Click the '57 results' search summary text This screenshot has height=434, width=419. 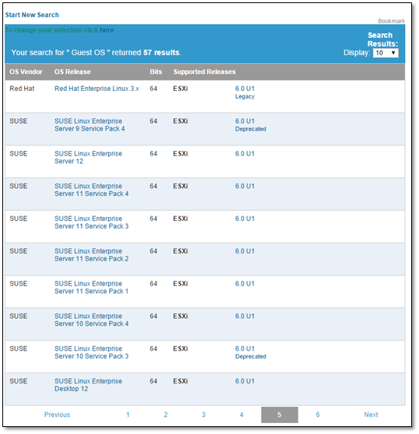pyautogui.click(x=162, y=53)
